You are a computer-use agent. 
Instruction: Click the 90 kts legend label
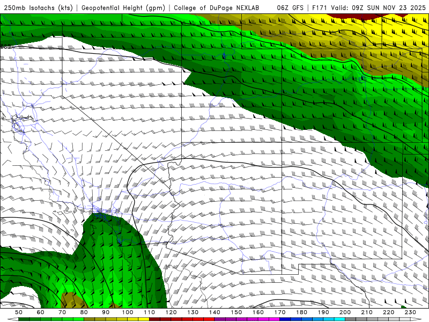click(x=106, y=312)
